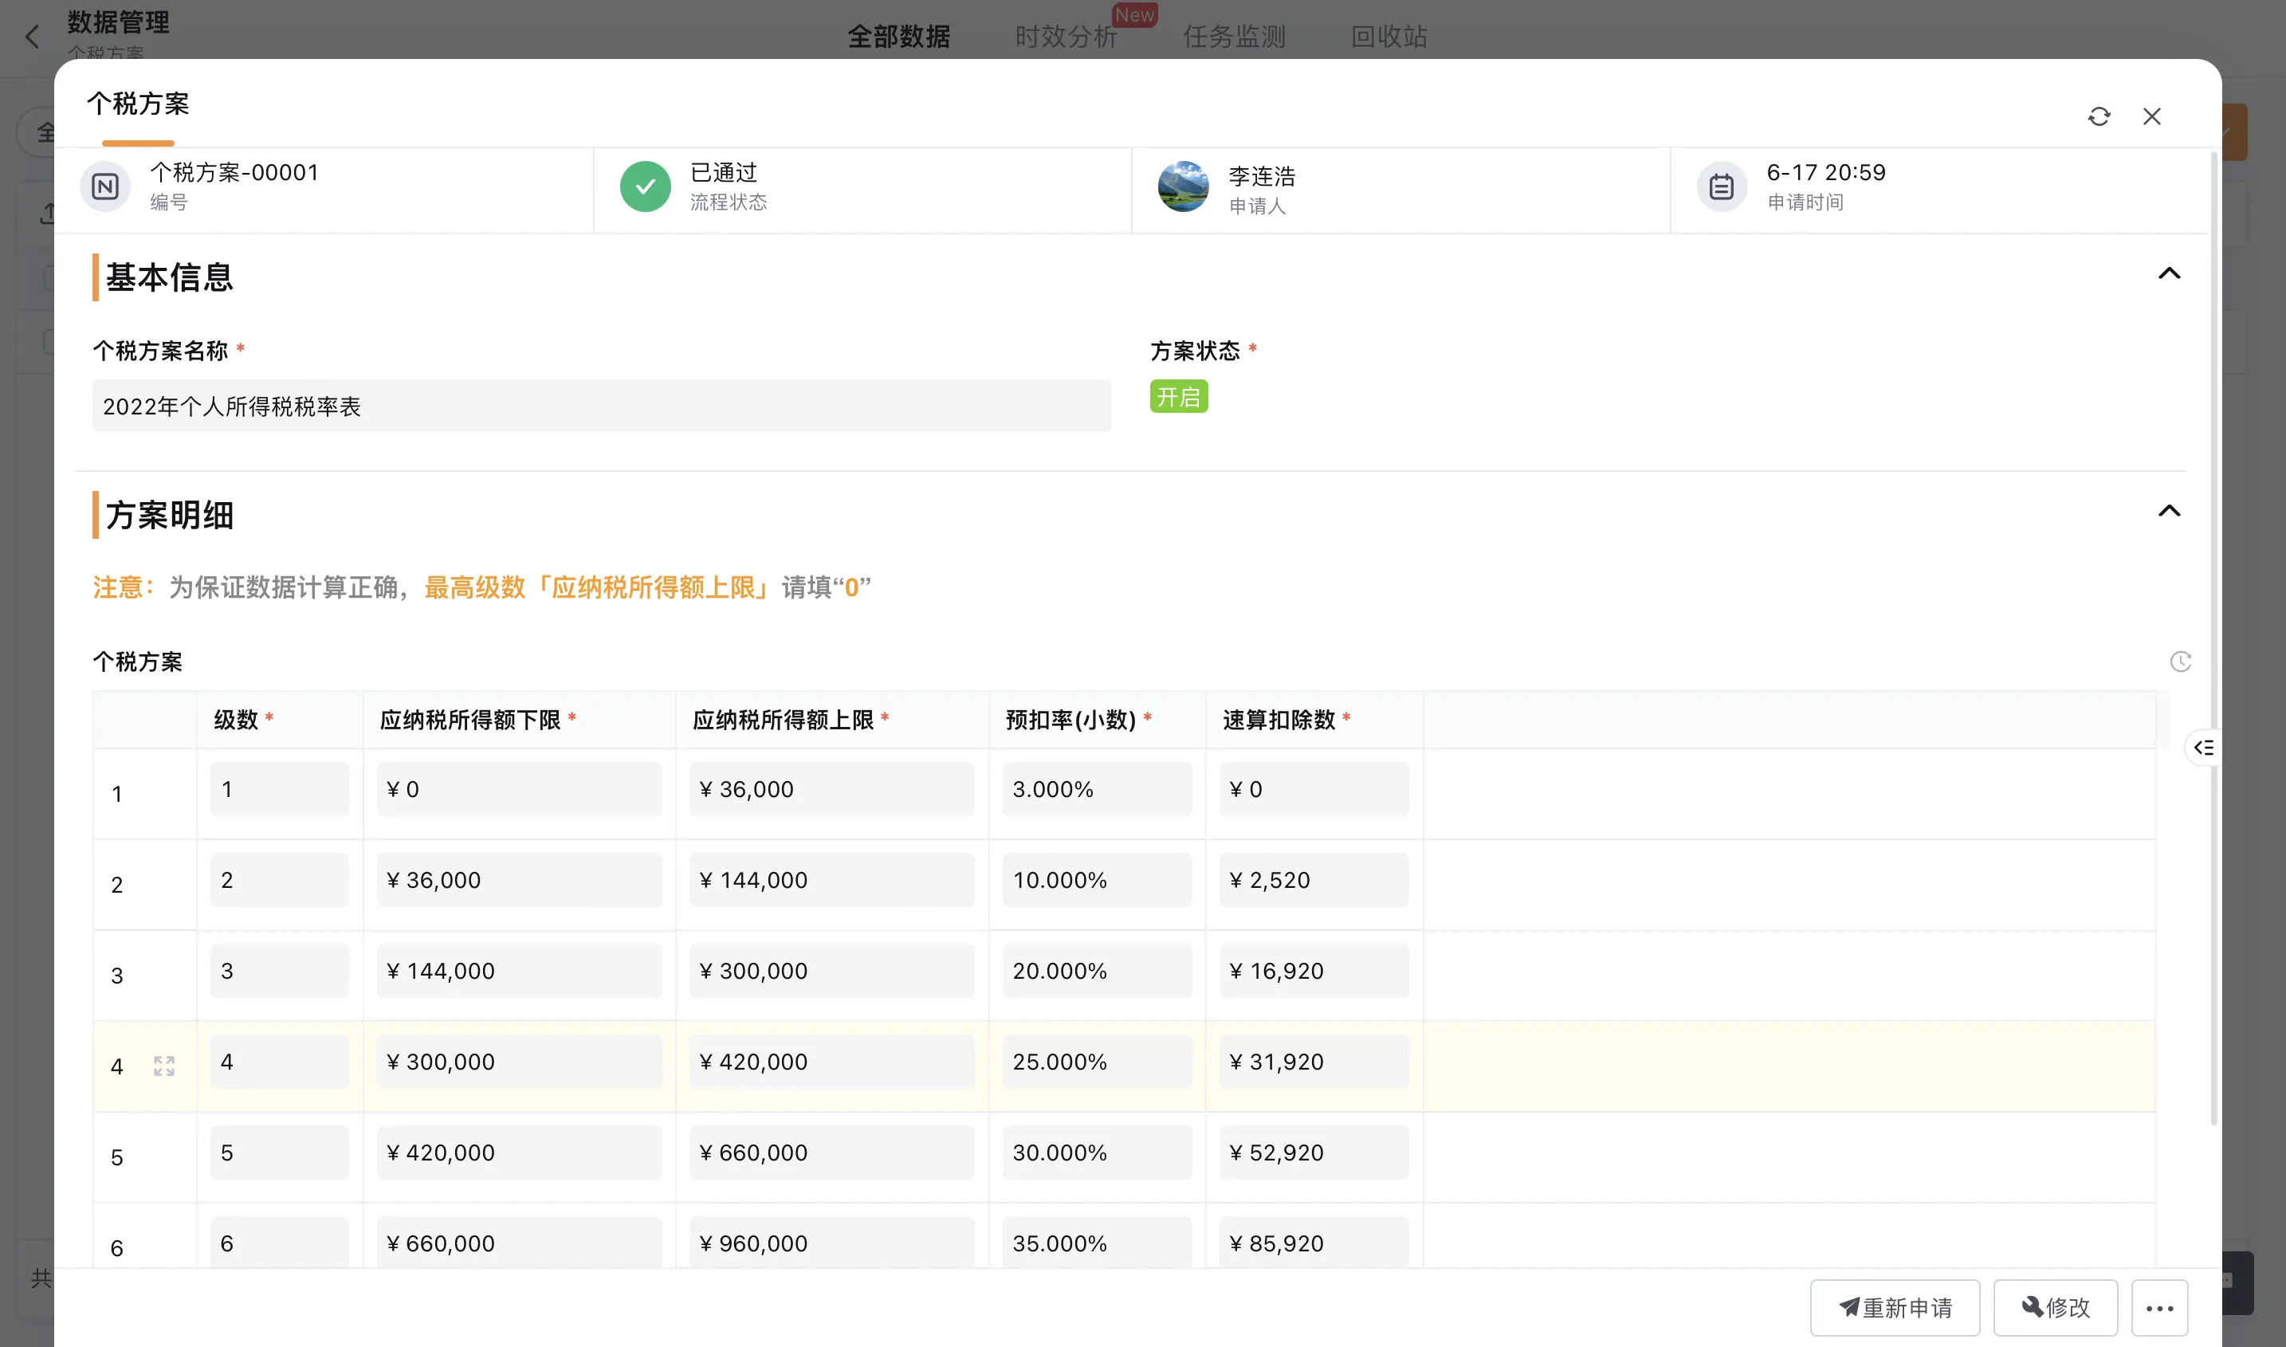Collapse the 基本信息 section
This screenshot has width=2286, height=1347.
tap(2170, 273)
